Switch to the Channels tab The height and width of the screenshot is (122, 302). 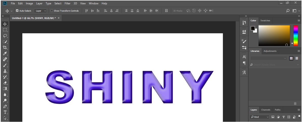tap(266, 110)
